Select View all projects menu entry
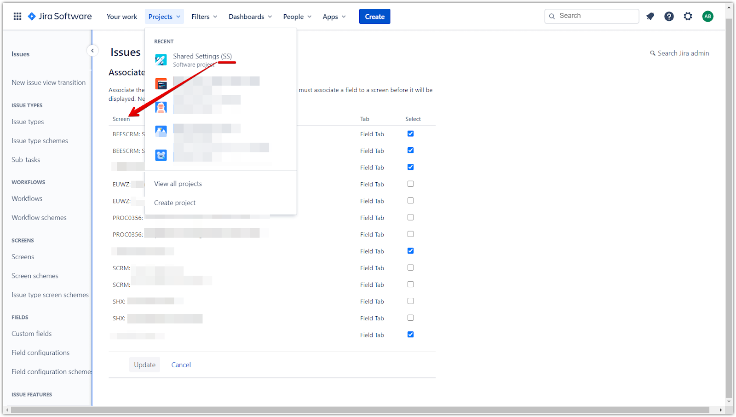Viewport: 736px width, 417px height. (178, 184)
